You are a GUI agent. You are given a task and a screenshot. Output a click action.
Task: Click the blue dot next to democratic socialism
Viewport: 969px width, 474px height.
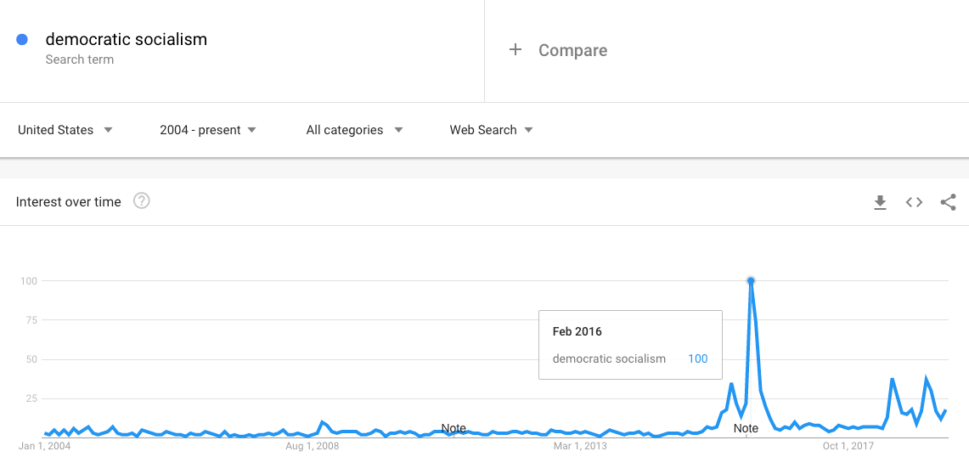coord(23,39)
